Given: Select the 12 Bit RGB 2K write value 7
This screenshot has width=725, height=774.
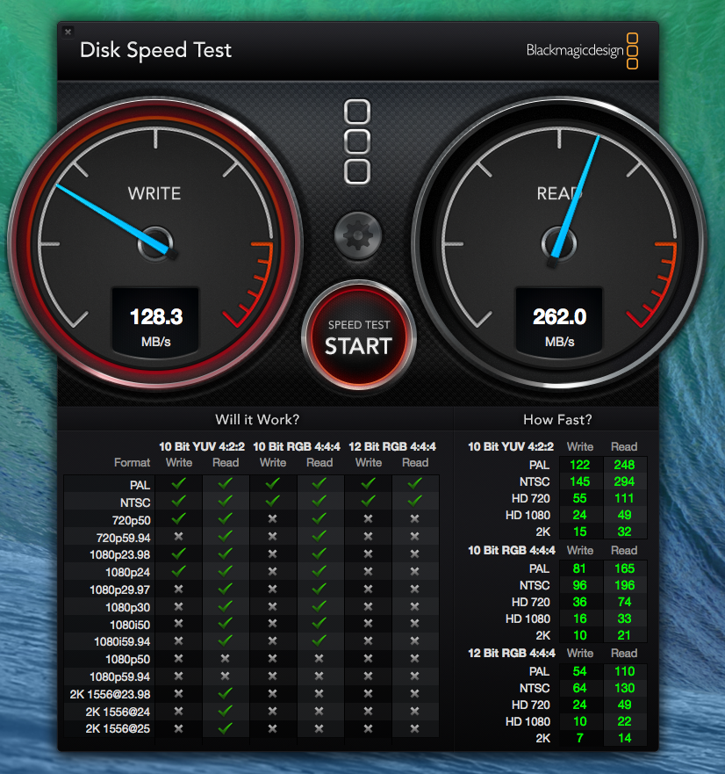Looking at the screenshot, I should tap(580, 738).
